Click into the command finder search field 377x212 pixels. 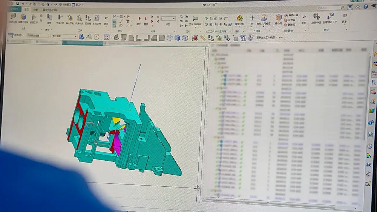(x=331, y=8)
